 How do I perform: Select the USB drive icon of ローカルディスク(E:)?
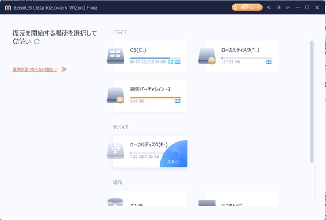pyautogui.click(x=116, y=151)
